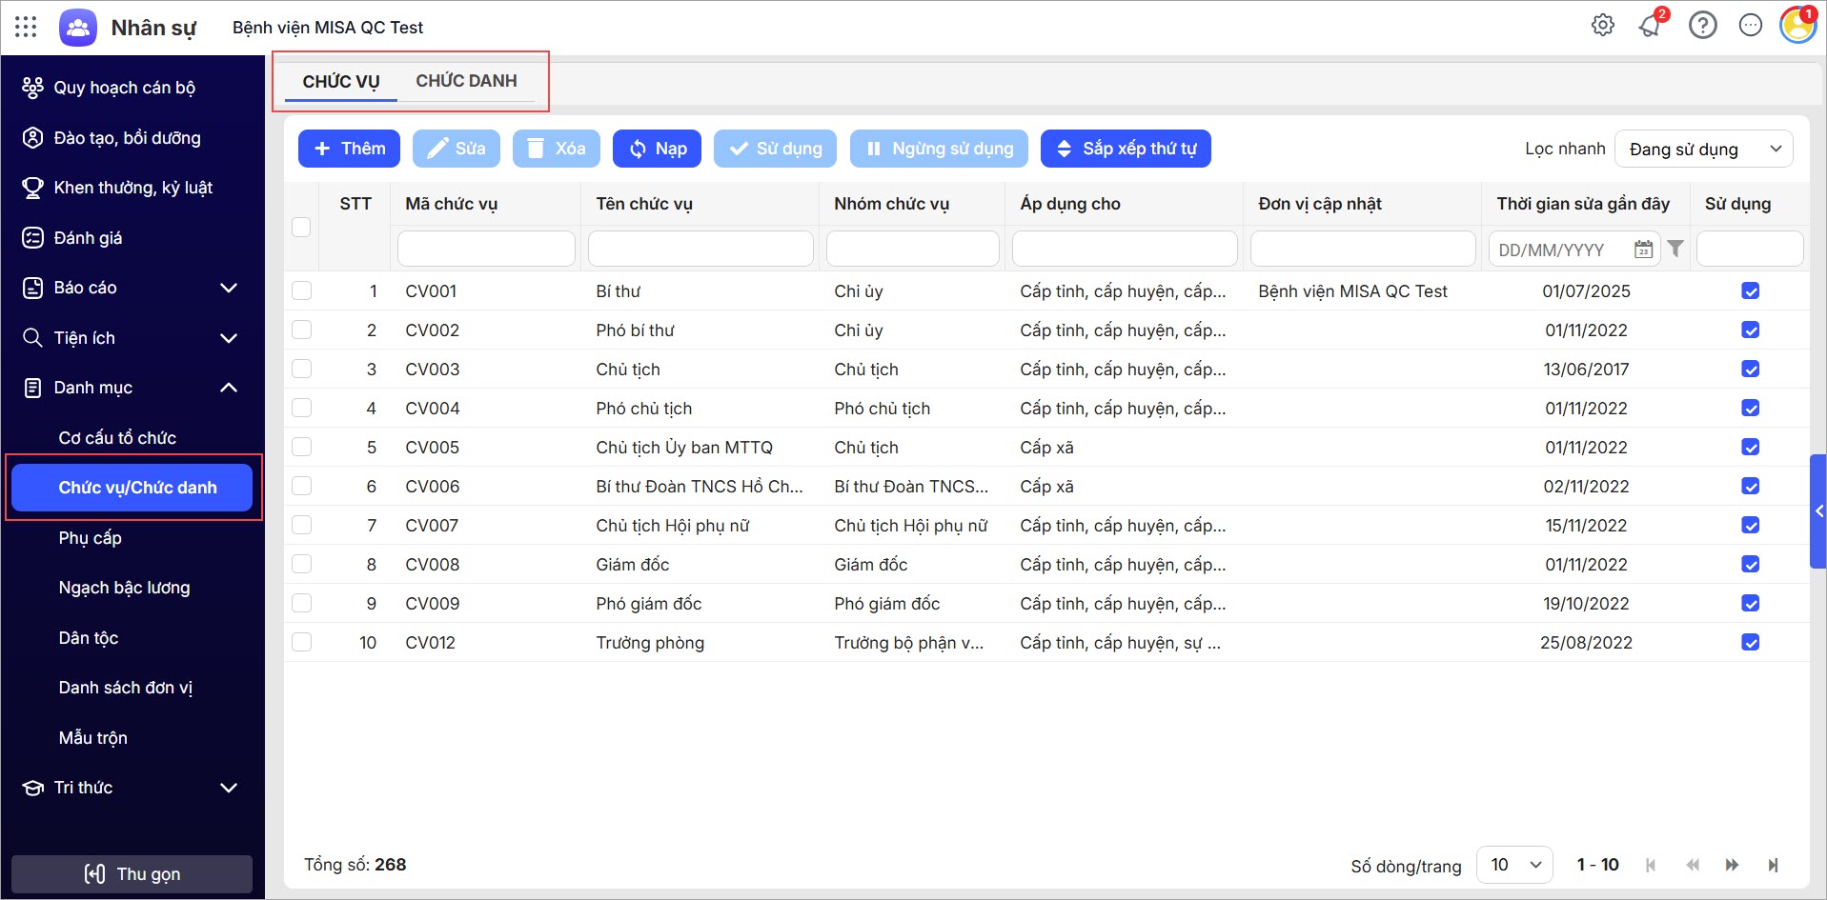
Task: Toggle Sử dụng checkbox for Phó giám đốc
Action: [x=1750, y=604]
